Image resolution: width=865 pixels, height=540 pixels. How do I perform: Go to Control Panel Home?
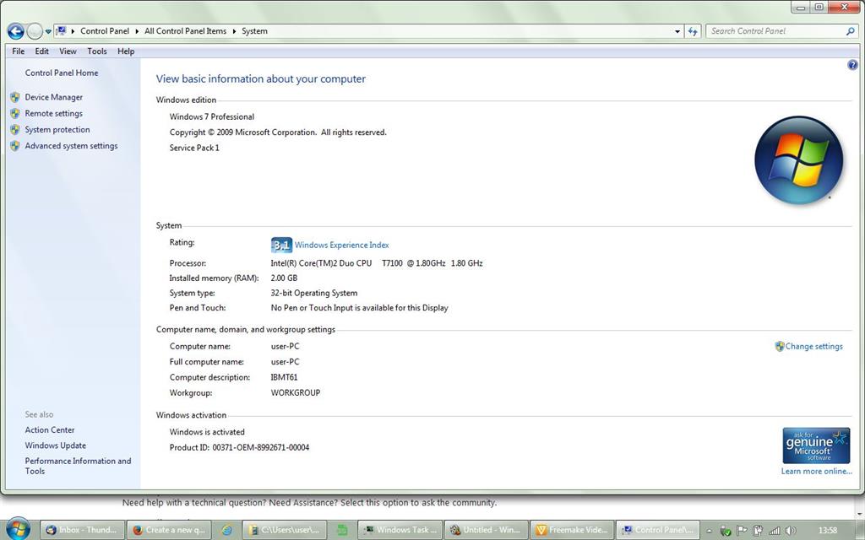click(x=61, y=73)
